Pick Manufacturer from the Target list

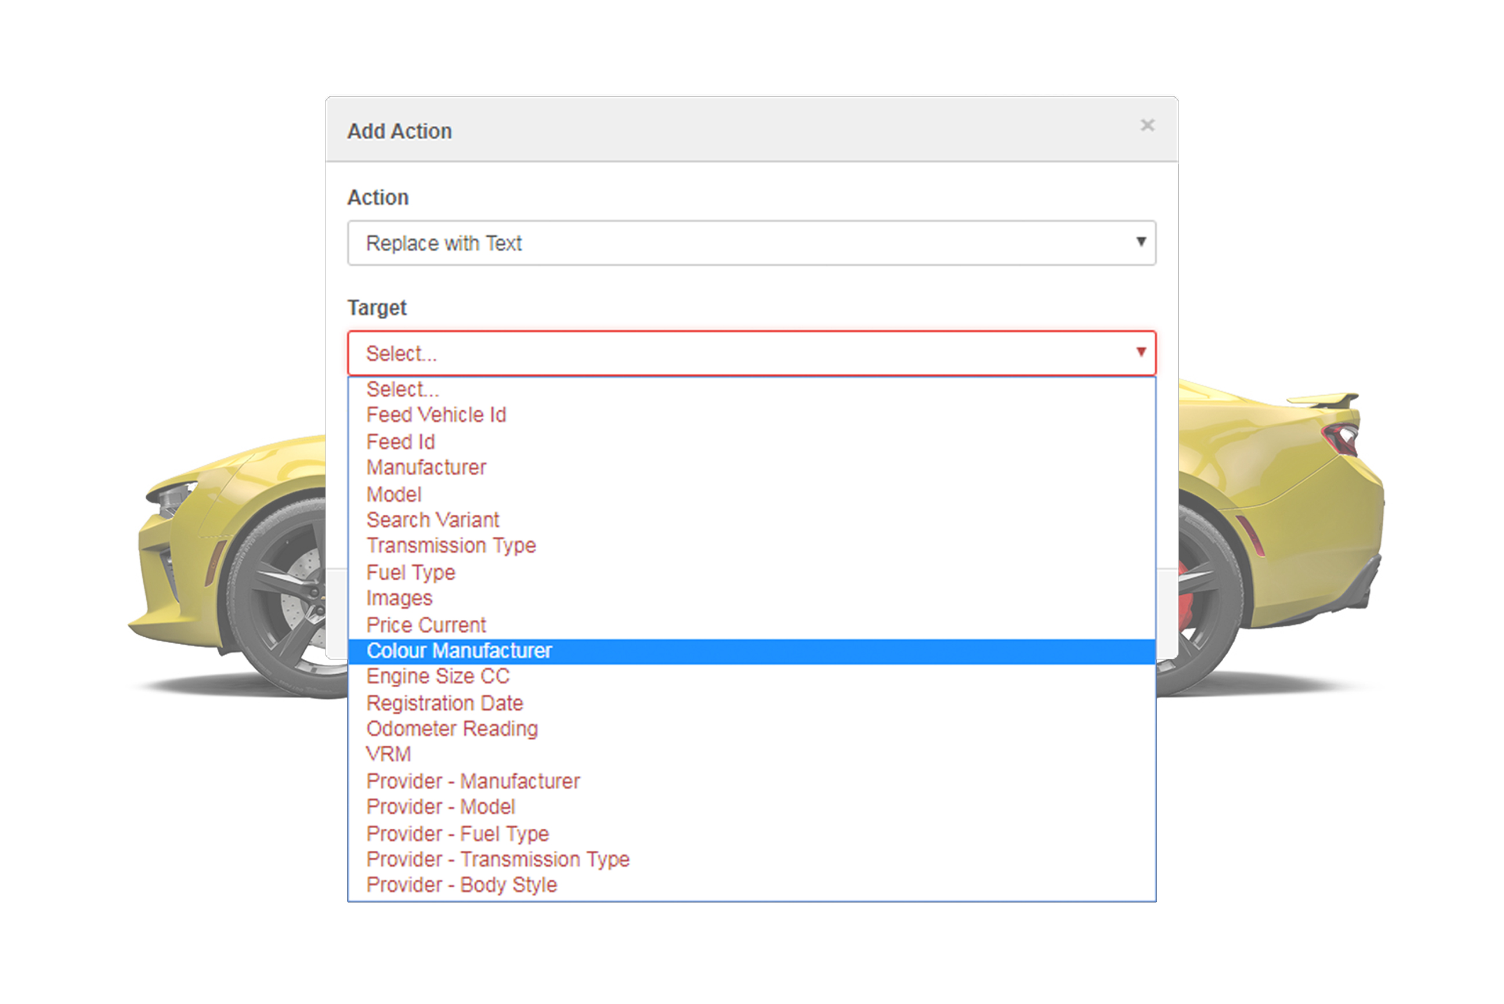coord(751,467)
